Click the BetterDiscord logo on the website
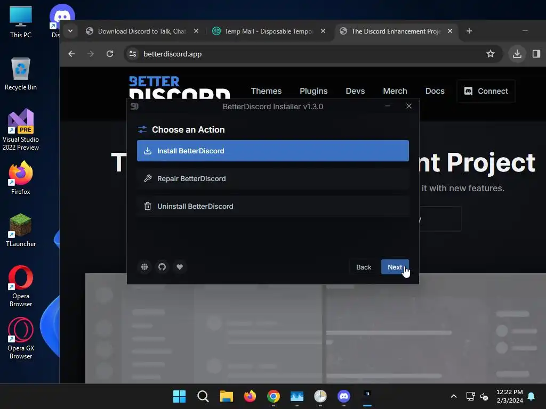The width and height of the screenshot is (546, 409). [x=179, y=88]
